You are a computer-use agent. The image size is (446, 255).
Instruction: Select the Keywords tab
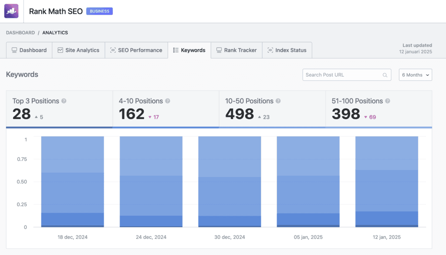click(189, 50)
